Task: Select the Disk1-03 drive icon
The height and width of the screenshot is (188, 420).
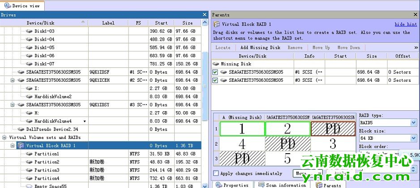Action: (29, 31)
